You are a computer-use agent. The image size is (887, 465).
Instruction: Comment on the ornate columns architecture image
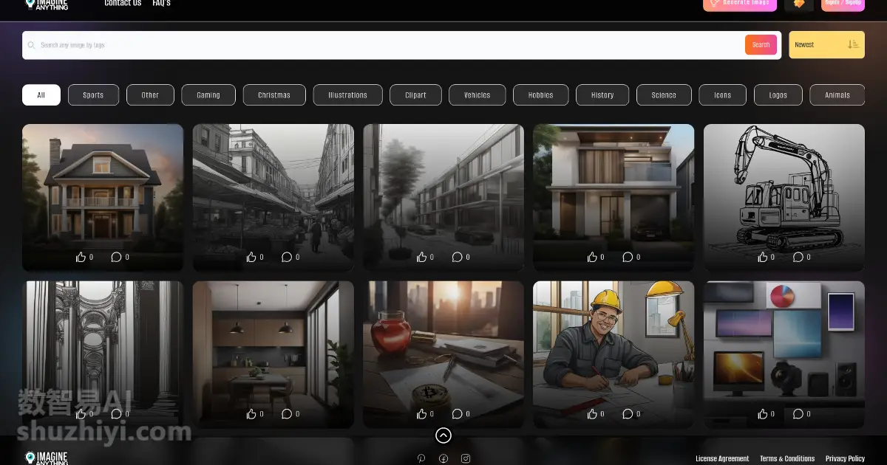(116, 414)
